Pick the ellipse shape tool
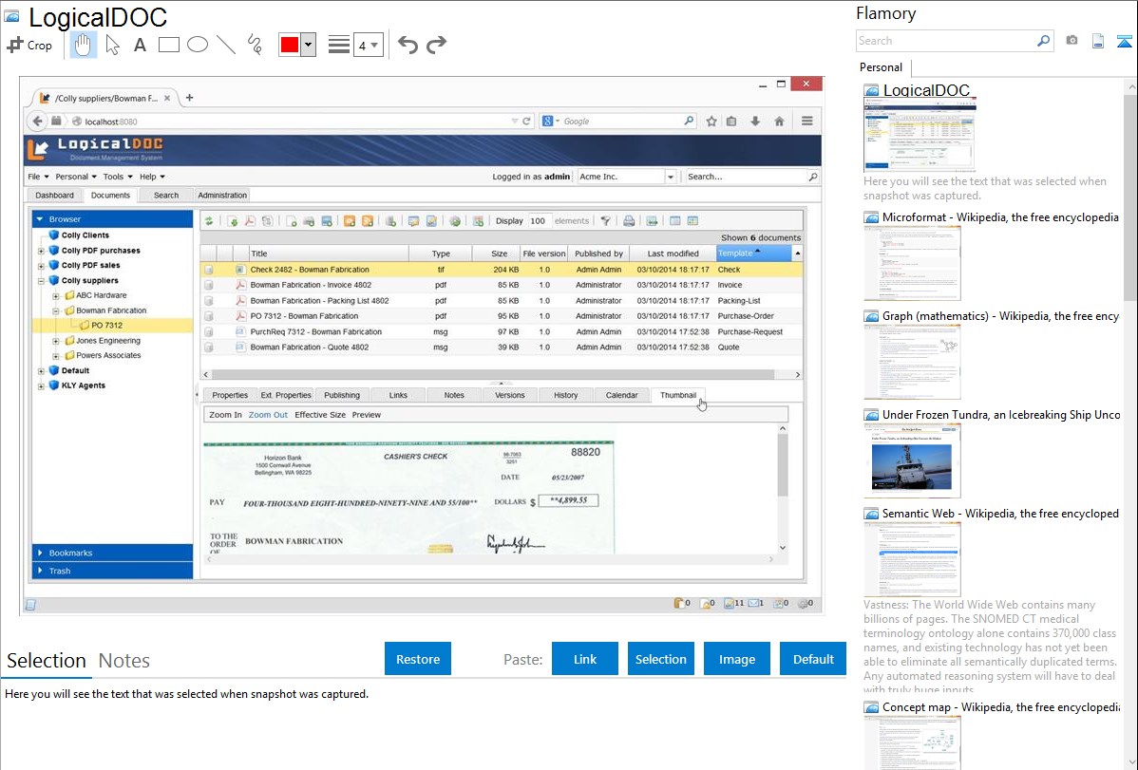The height and width of the screenshot is (770, 1138). [x=198, y=45]
